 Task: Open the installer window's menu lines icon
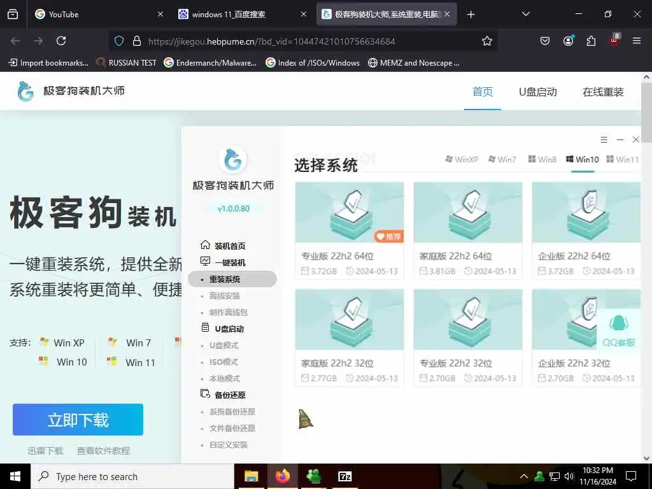(604, 139)
